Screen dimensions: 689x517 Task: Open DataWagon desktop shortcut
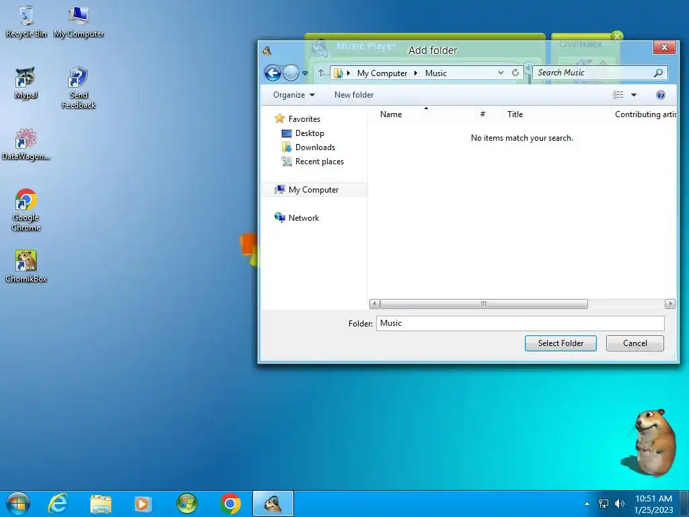26,144
